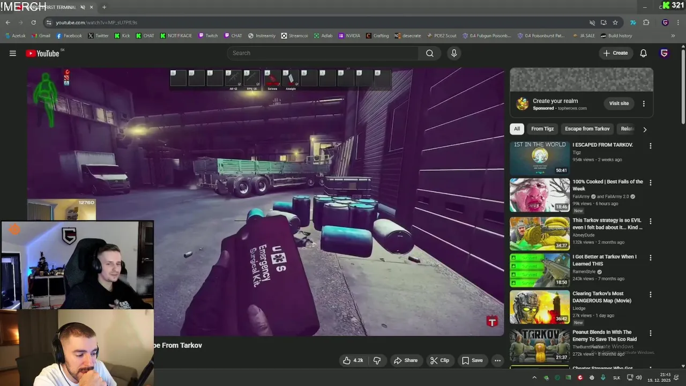Viewport: 686px width, 386px height.
Task: Open the YouTube hamburger guide menu
Action: coord(13,53)
